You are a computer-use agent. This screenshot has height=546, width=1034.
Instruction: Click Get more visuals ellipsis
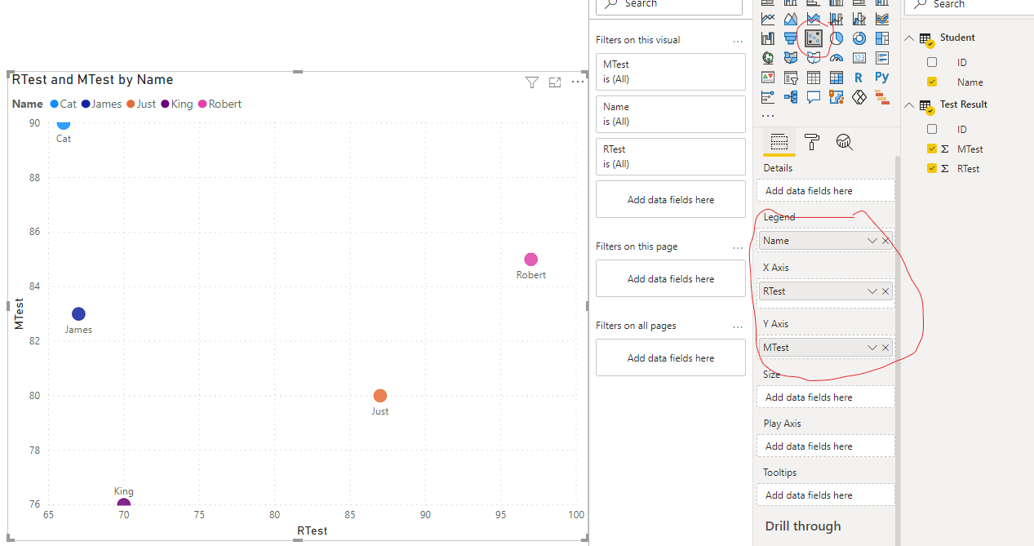768,116
